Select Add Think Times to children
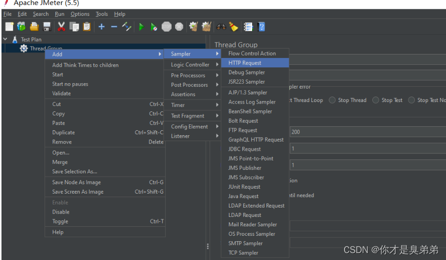Screen dimensions: 446x260 coord(105,65)
